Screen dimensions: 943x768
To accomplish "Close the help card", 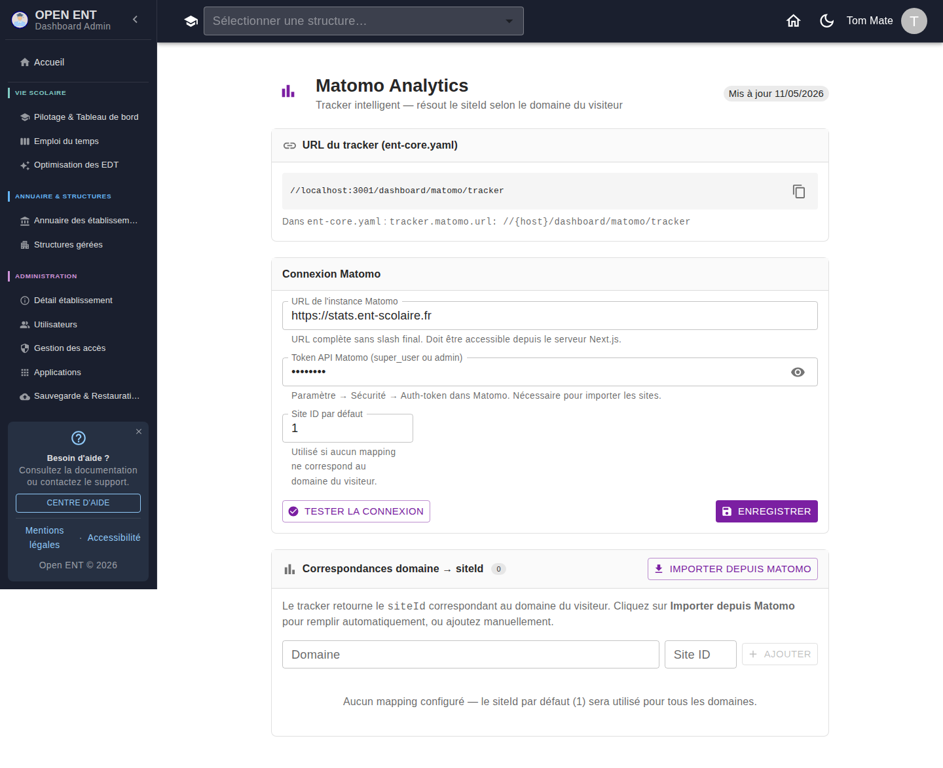I will [139, 431].
